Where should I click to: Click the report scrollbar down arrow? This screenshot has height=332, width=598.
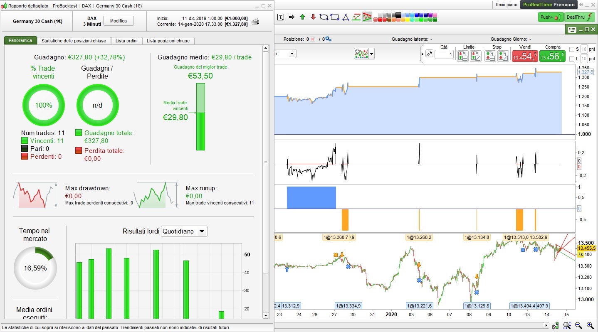(266, 315)
